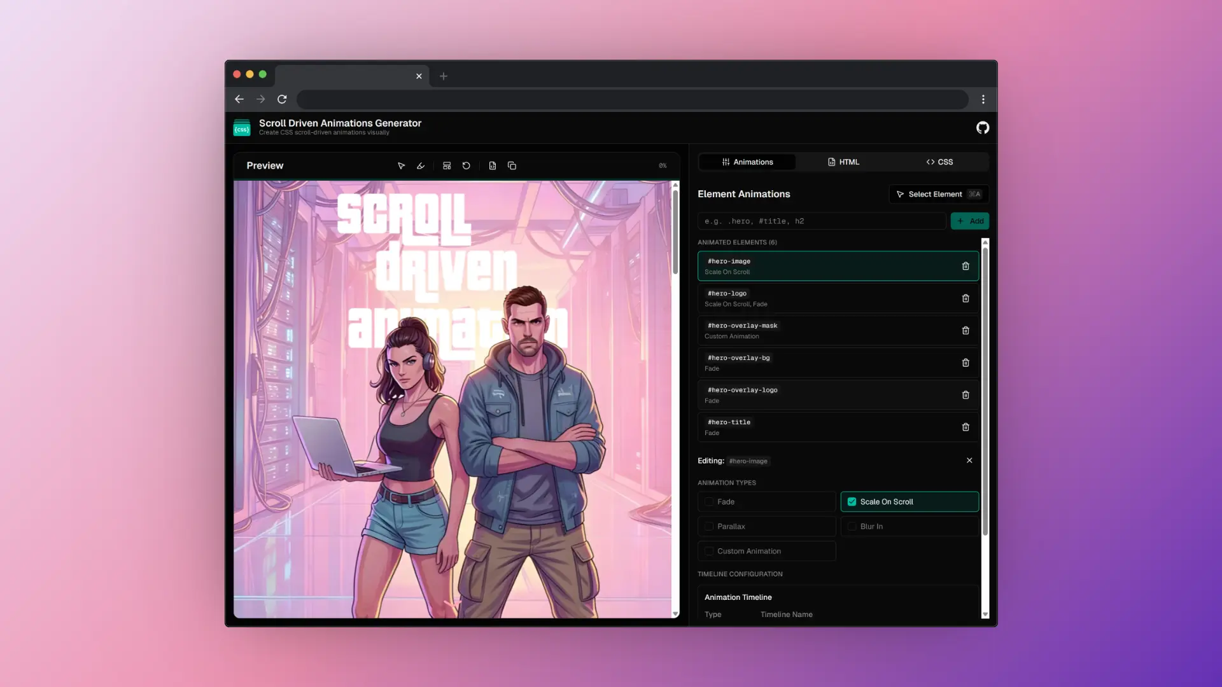This screenshot has width=1222, height=687.
Task: Click the Add button next to the selector field
Action: pos(969,221)
